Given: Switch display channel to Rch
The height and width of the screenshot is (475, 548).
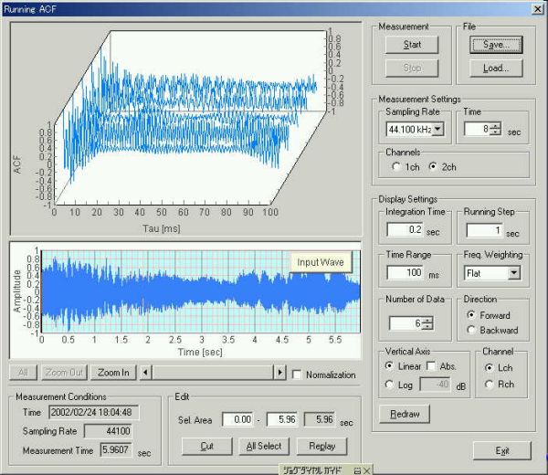Looking at the screenshot, I should tap(490, 385).
